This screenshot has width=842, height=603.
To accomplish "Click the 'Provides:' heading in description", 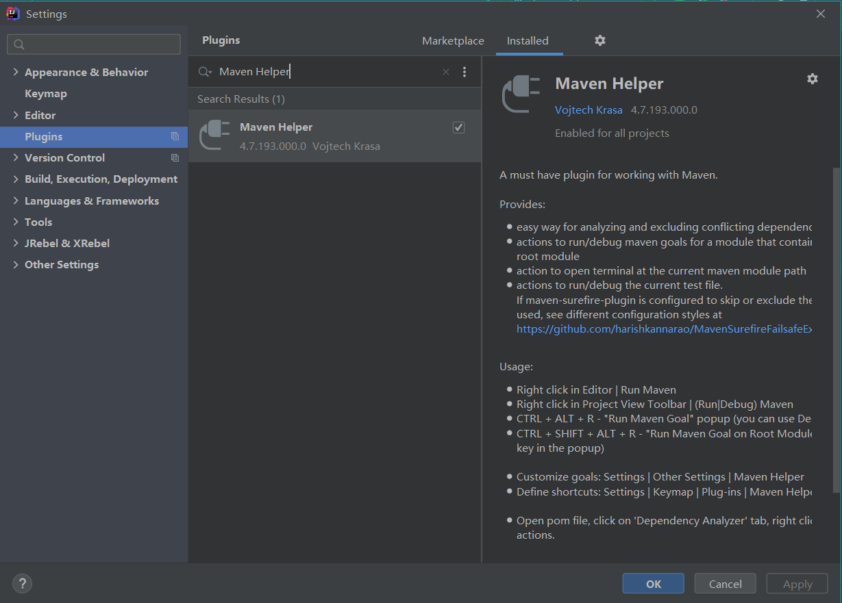I will coord(522,205).
